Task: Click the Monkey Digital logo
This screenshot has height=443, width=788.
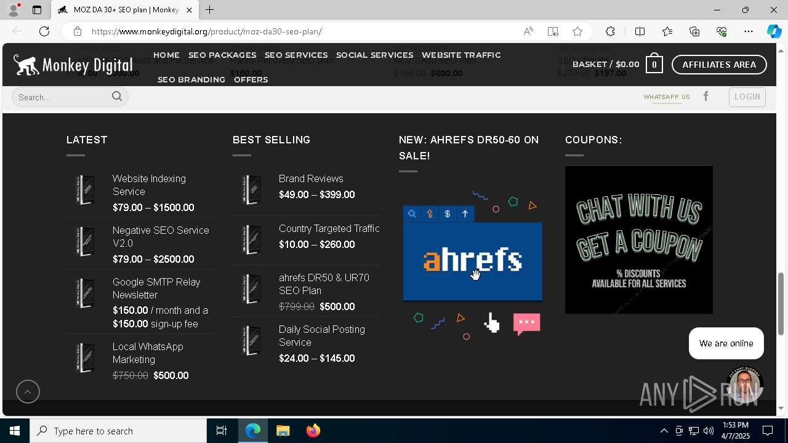Action: pyautogui.click(x=73, y=65)
